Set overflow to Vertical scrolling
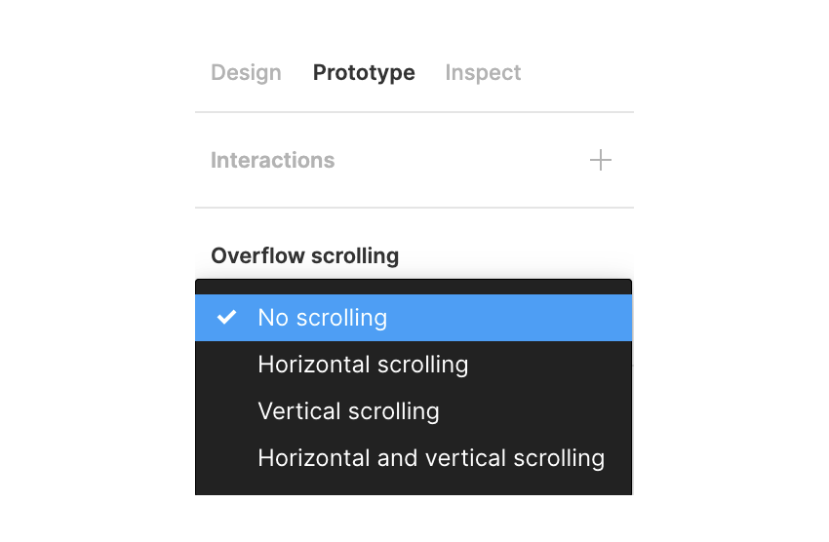This screenshot has height=542, width=829. click(x=348, y=411)
